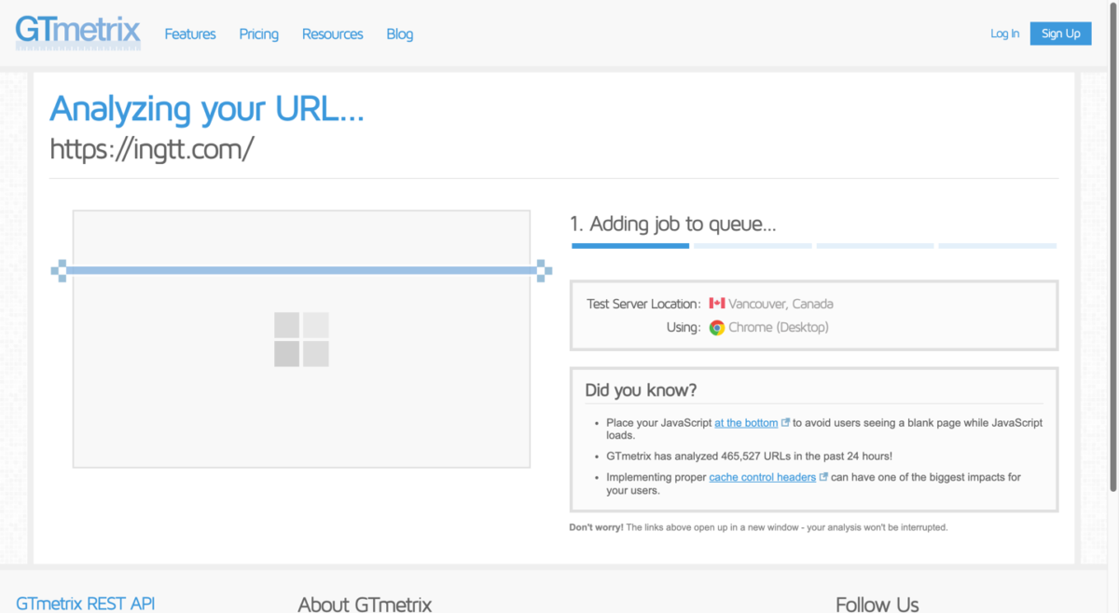Click the 'Chrome (Desktop)' text
1119x613 pixels.
pos(779,327)
